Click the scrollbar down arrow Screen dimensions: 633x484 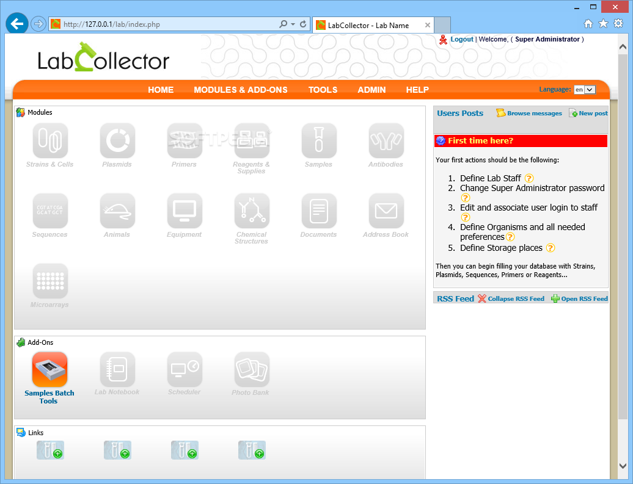click(x=623, y=466)
